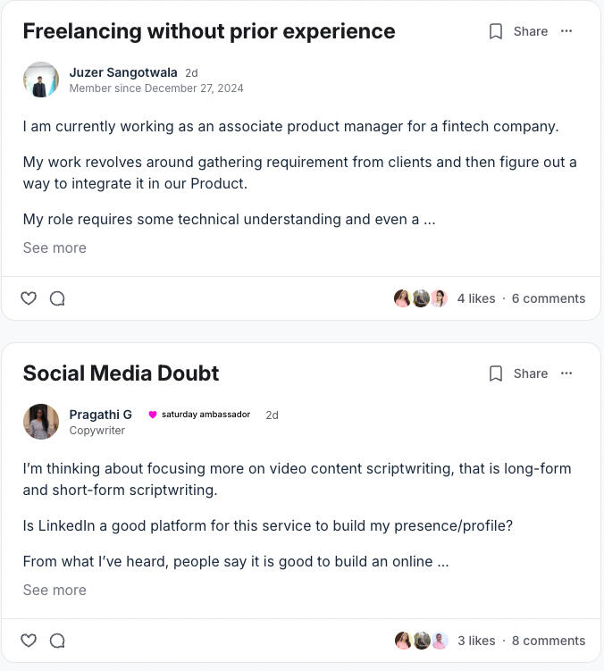This screenshot has height=671, width=604.
Task: Share the Social Media Doubt post
Action: pos(530,373)
